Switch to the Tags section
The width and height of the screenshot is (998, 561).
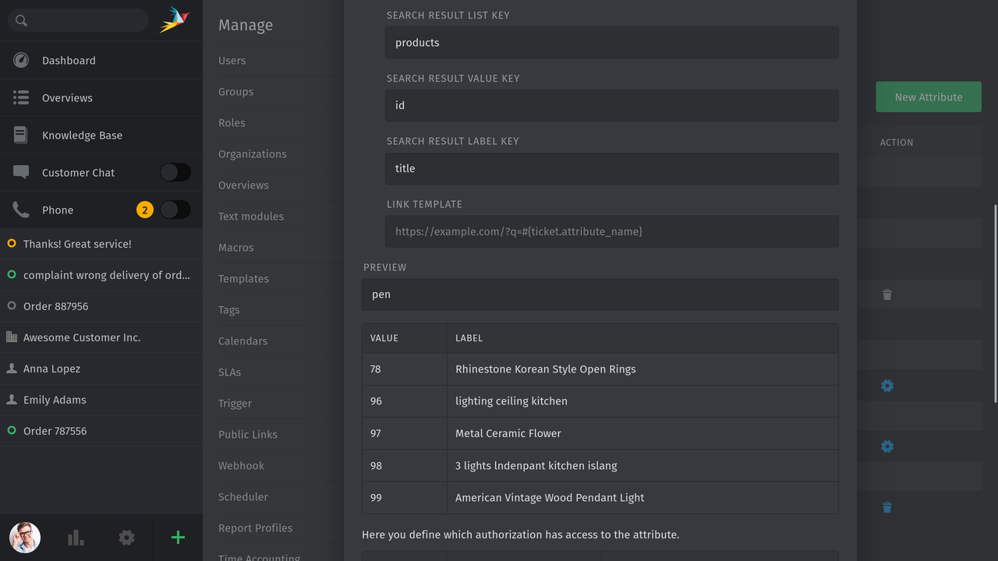pyautogui.click(x=228, y=309)
